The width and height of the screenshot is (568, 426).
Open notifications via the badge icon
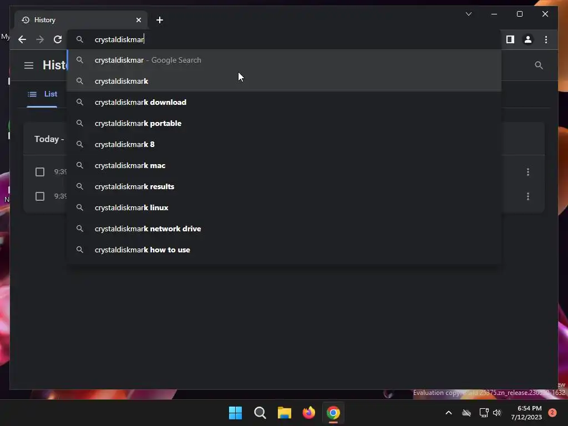pyautogui.click(x=552, y=413)
